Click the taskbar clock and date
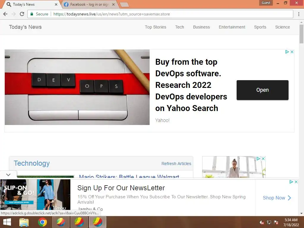 coord(291,222)
